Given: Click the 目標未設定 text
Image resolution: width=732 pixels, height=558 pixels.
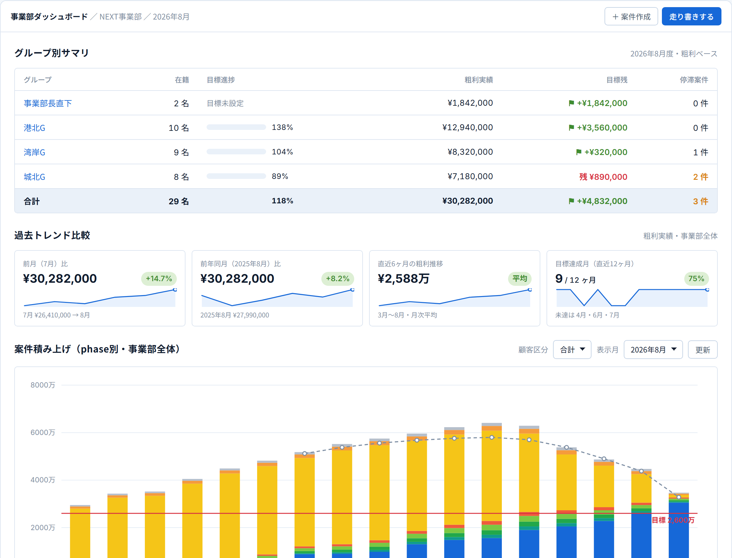Looking at the screenshot, I should [225, 103].
